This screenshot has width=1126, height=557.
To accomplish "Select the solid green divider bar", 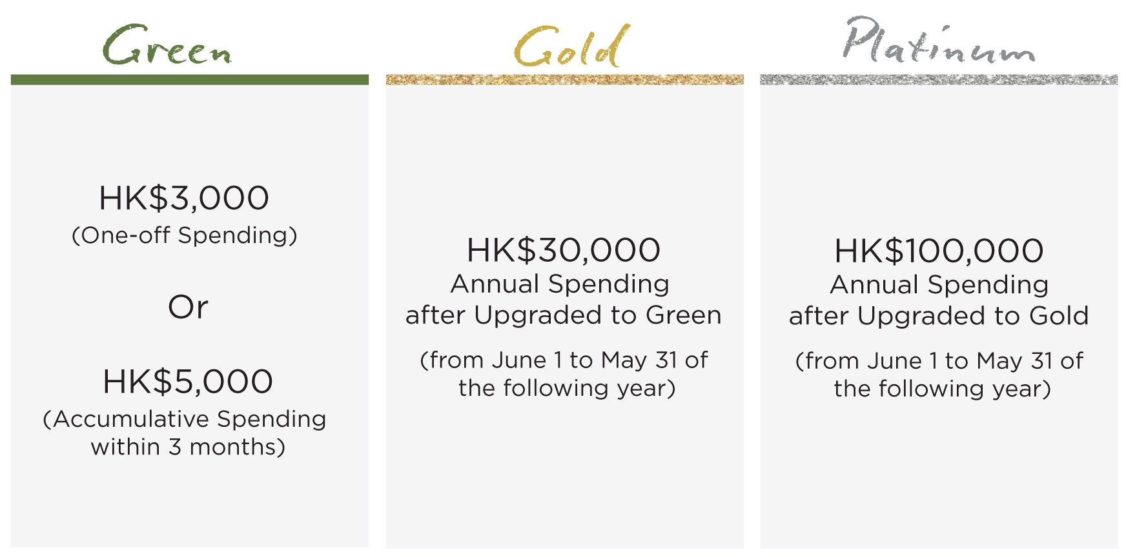I will [x=190, y=80].
